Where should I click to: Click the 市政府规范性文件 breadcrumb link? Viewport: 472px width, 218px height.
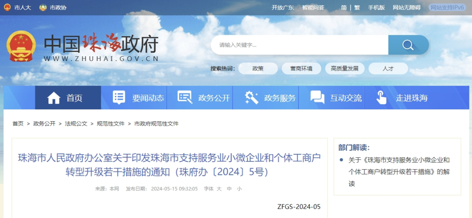(x=156, y=124)
